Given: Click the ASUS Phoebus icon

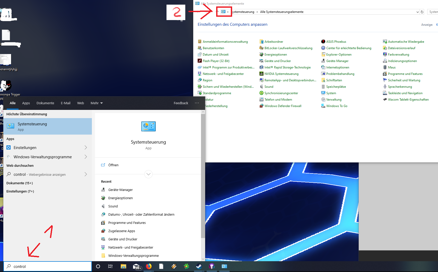Looking at the screenshot, I should click(323, 42).
